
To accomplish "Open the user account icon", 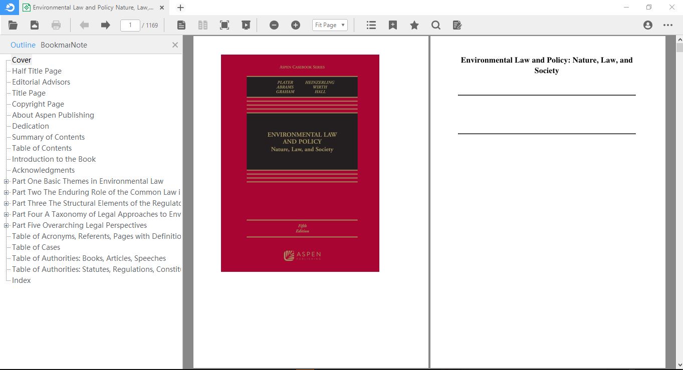I will (x=648, y=25).
